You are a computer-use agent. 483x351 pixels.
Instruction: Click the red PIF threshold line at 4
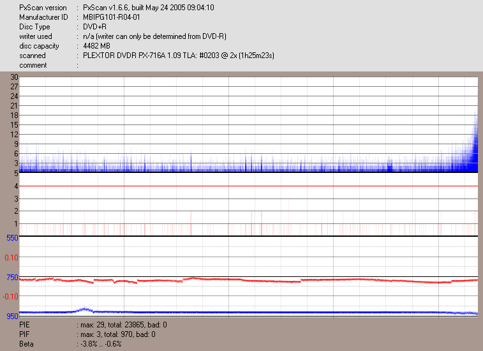pos(248,186)
